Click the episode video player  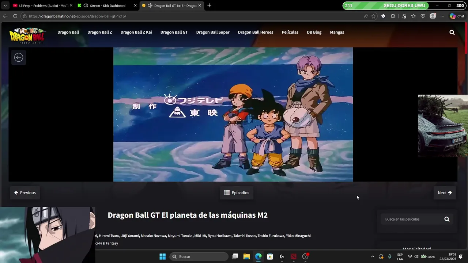[233, 114]
